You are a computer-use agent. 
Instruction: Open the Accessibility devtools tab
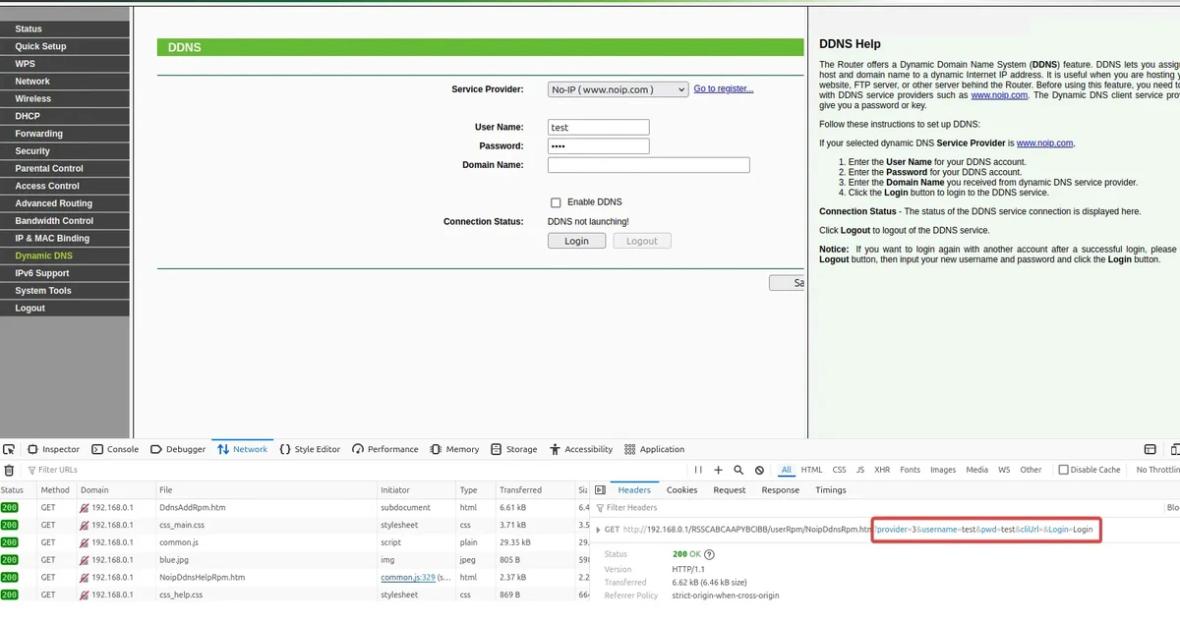(581, 449)
